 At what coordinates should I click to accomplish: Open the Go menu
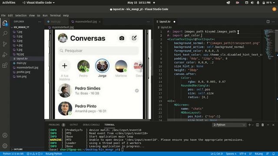click(x=39, y=16)
